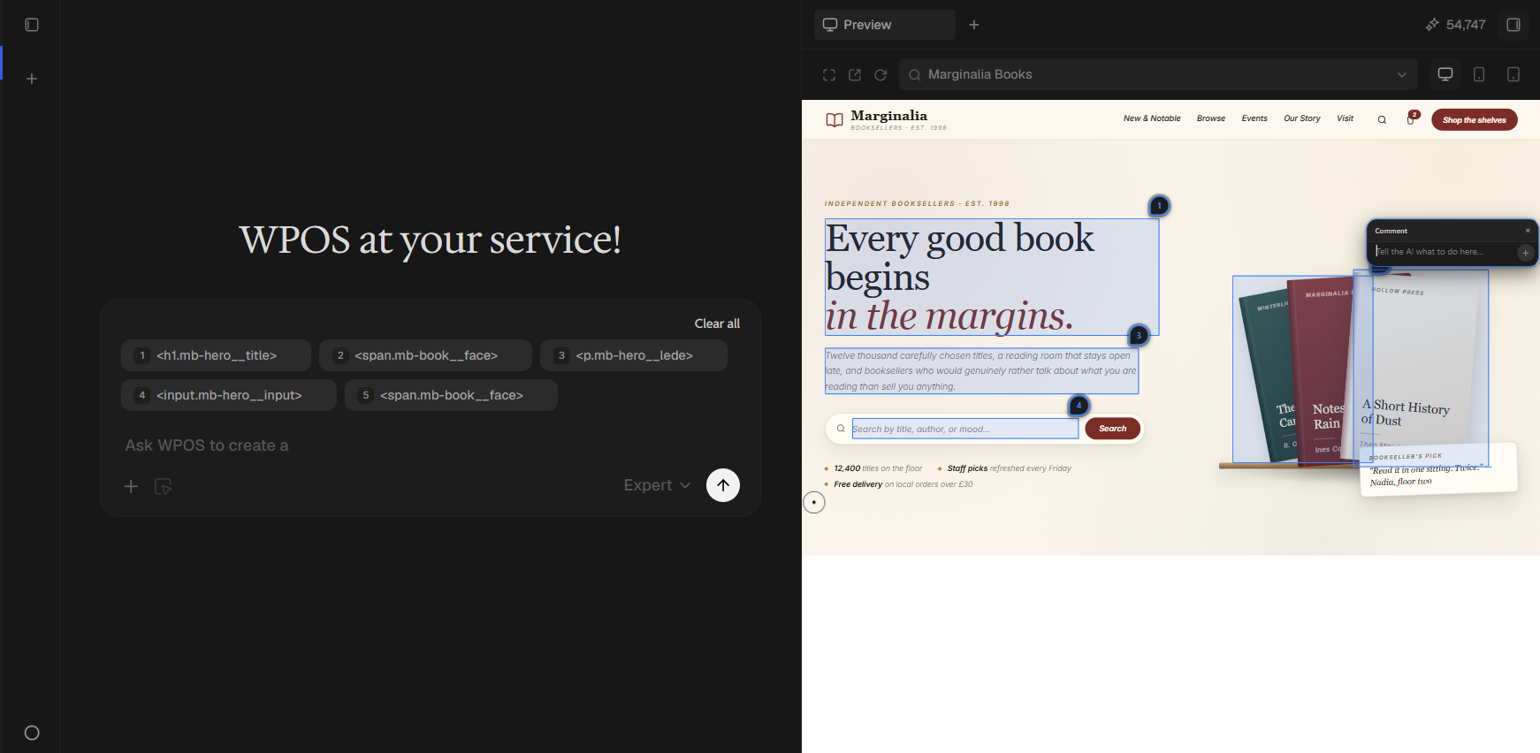This screenshot has width=1540, height=753.
Task: Click the 'WPOS at your service!' heading
Action: point(431,240)
